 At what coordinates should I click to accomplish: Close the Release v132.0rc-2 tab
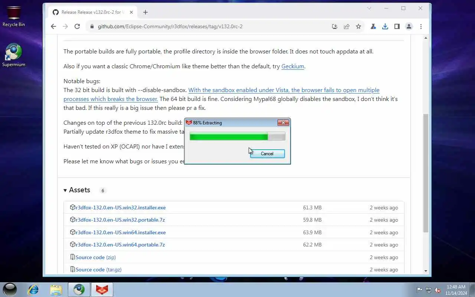tap(131, 12)
